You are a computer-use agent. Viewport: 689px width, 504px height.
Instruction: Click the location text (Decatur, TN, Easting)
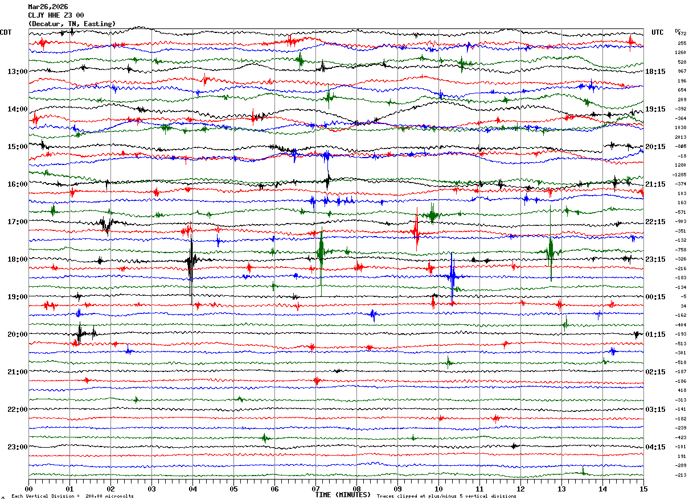coord(72,24)
